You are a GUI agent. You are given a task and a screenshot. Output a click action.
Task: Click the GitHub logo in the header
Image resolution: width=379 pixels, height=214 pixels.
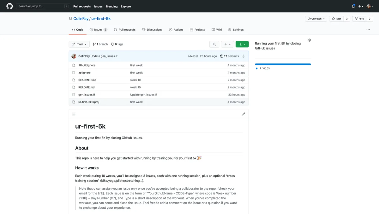(x=9, y=6)
